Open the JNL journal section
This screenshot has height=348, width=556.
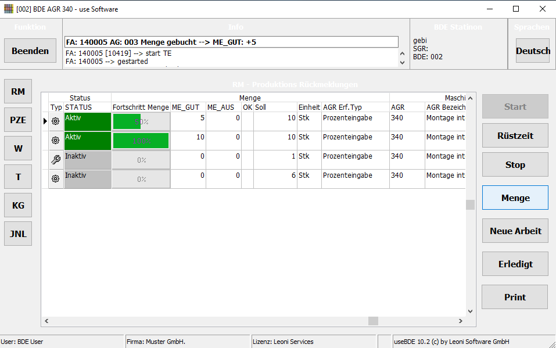coord(18,234)
